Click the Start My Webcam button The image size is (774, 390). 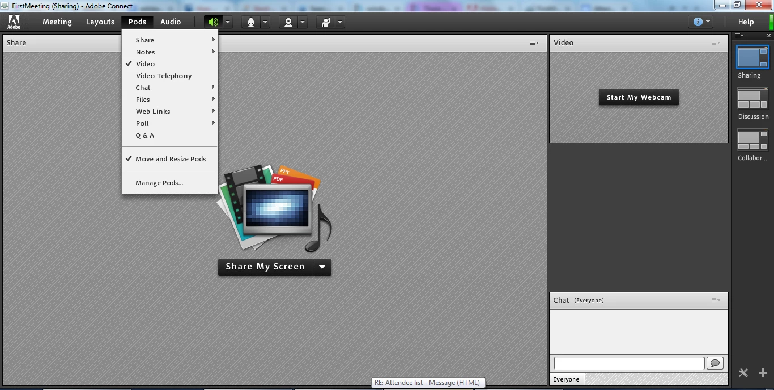coord(639,97)
